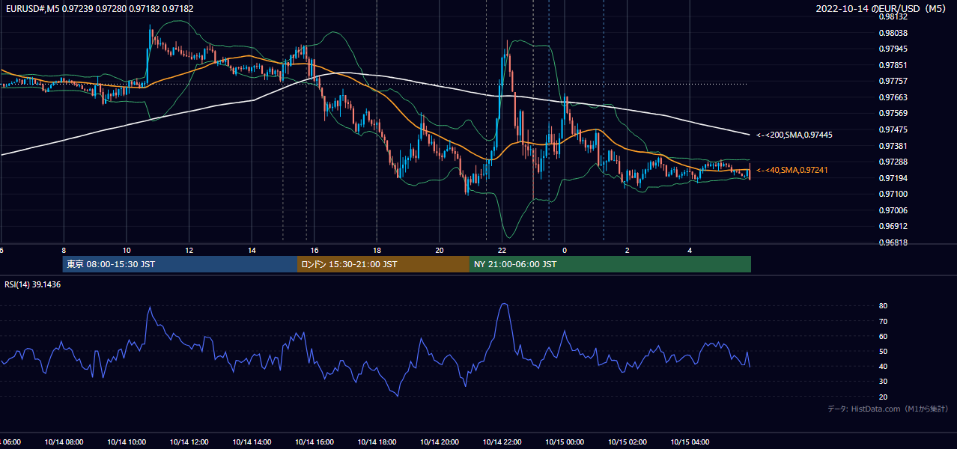Click the 10/14 22:00 date label
The image size is (957, 449).
[x=502, y=442]
